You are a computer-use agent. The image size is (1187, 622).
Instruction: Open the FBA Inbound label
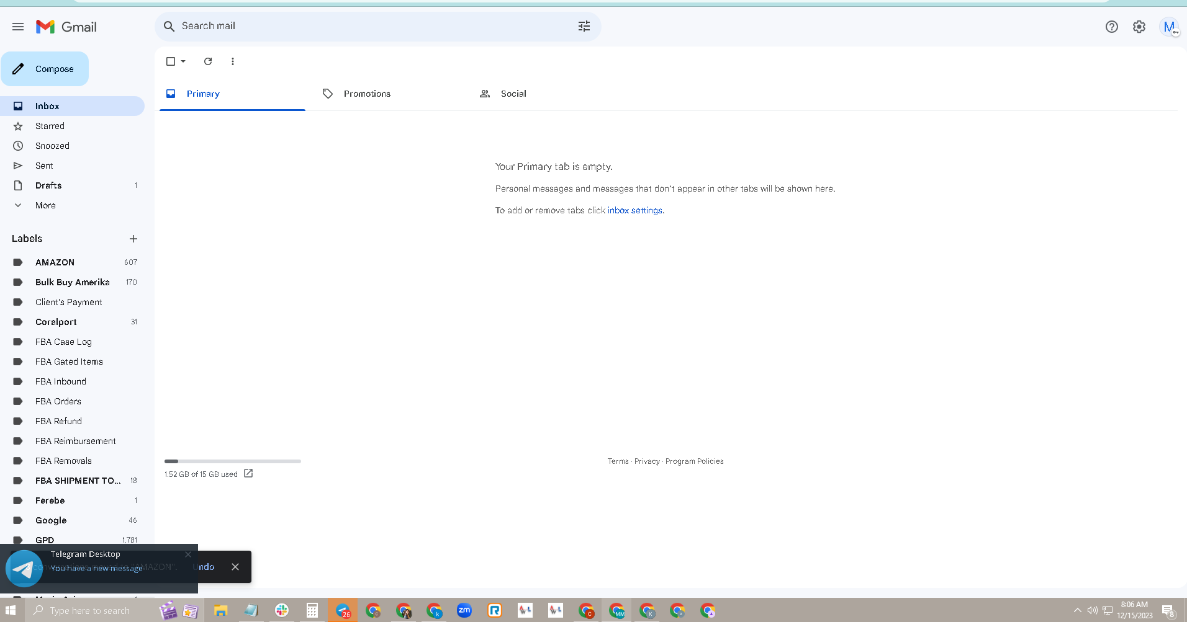[72, 381]
